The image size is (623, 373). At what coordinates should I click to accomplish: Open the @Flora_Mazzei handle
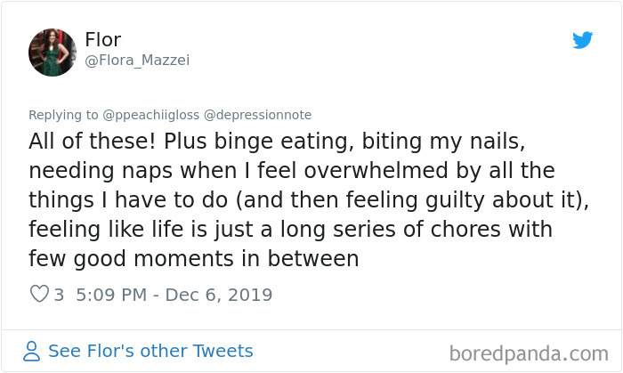click(137, 61)
